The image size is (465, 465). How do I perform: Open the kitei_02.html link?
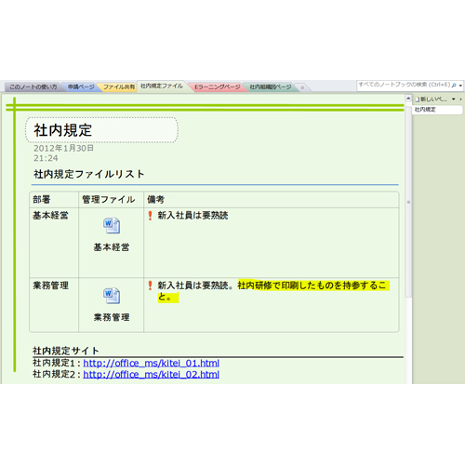[x=151, y=375]
